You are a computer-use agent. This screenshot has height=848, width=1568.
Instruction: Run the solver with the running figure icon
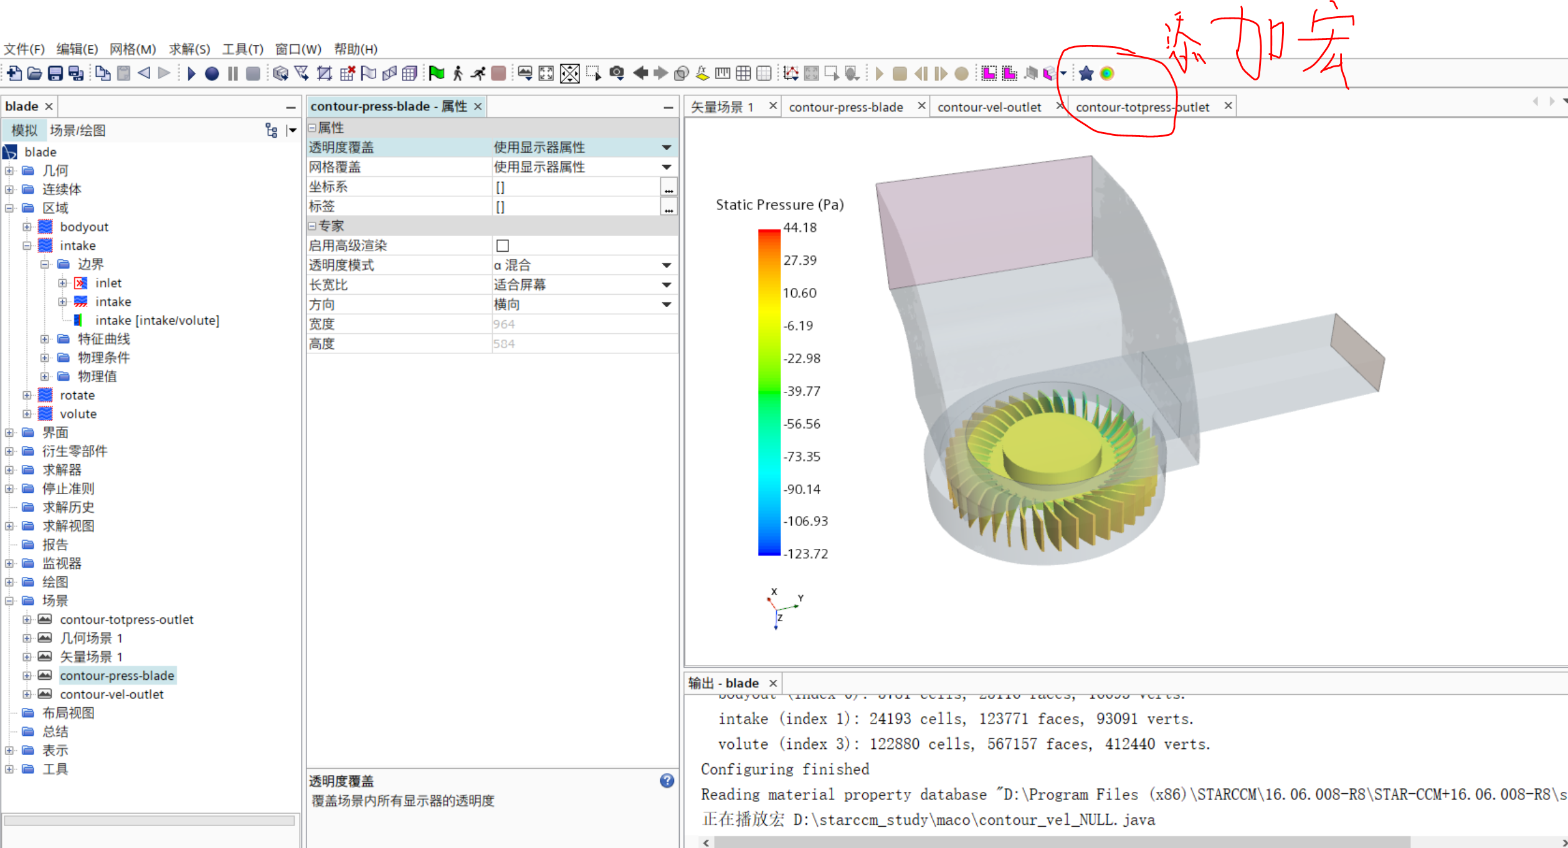point(478,74)
